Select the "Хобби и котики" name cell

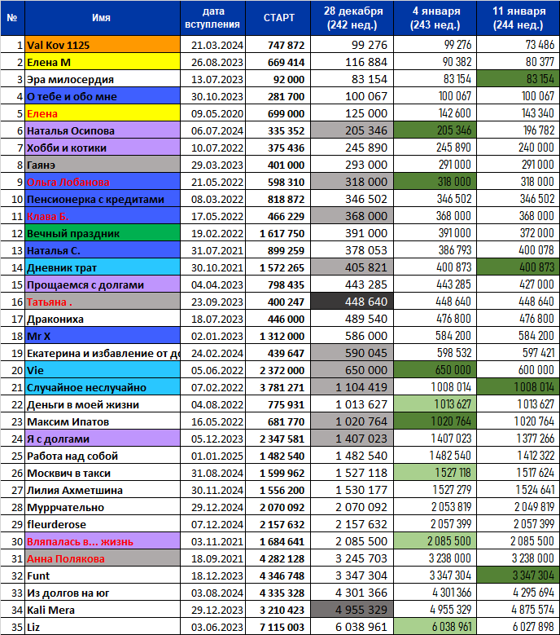[103, 148]
